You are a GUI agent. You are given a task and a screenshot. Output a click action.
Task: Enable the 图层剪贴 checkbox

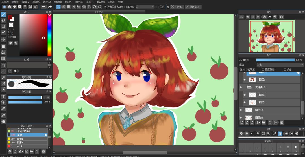click(x=263, y=70)
